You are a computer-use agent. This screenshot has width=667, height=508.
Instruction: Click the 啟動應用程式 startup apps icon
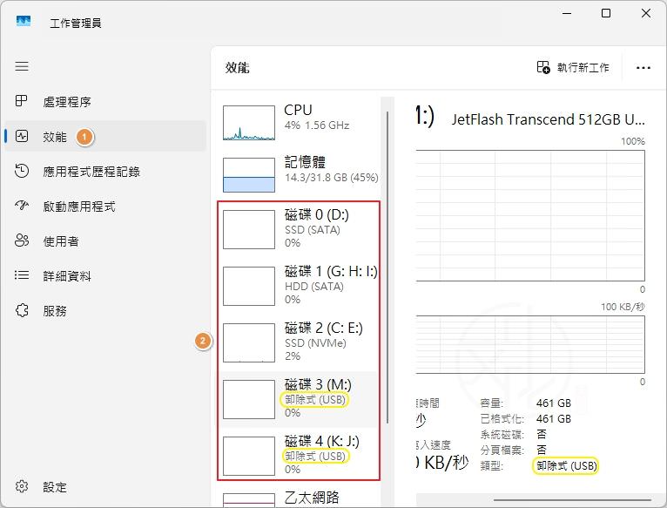[23, 207]
